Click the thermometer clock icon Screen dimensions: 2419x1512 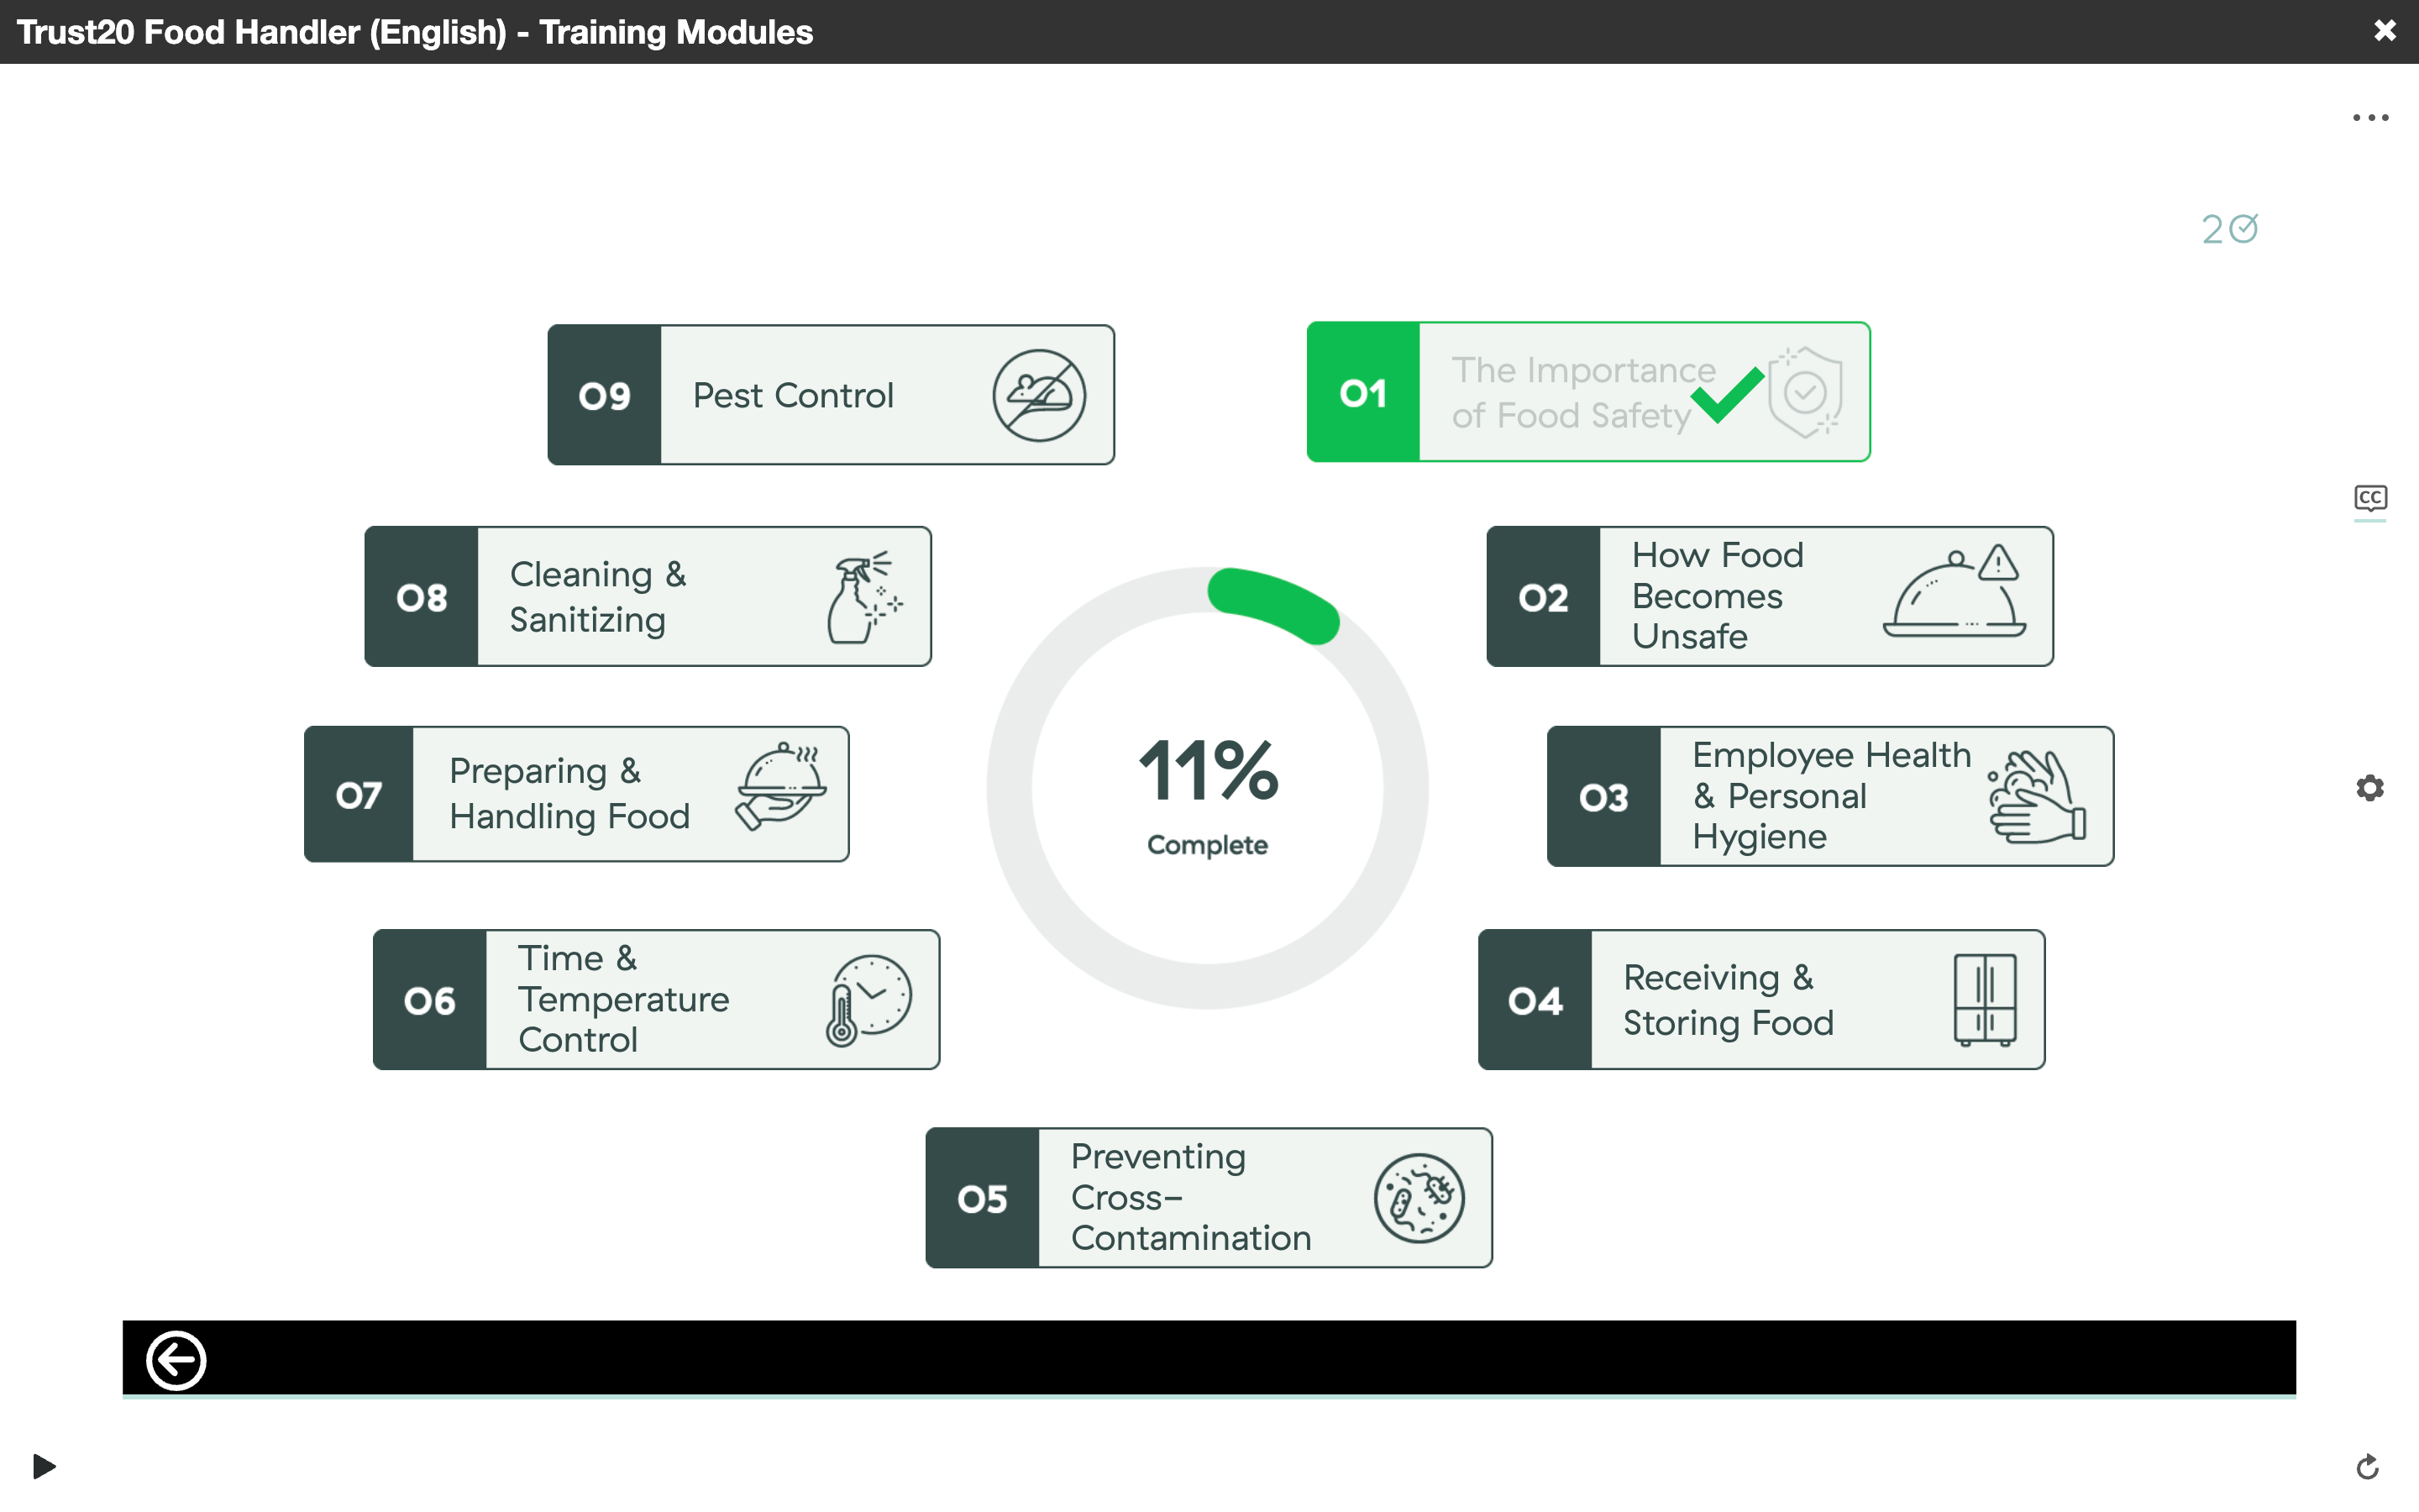[868, 999]
